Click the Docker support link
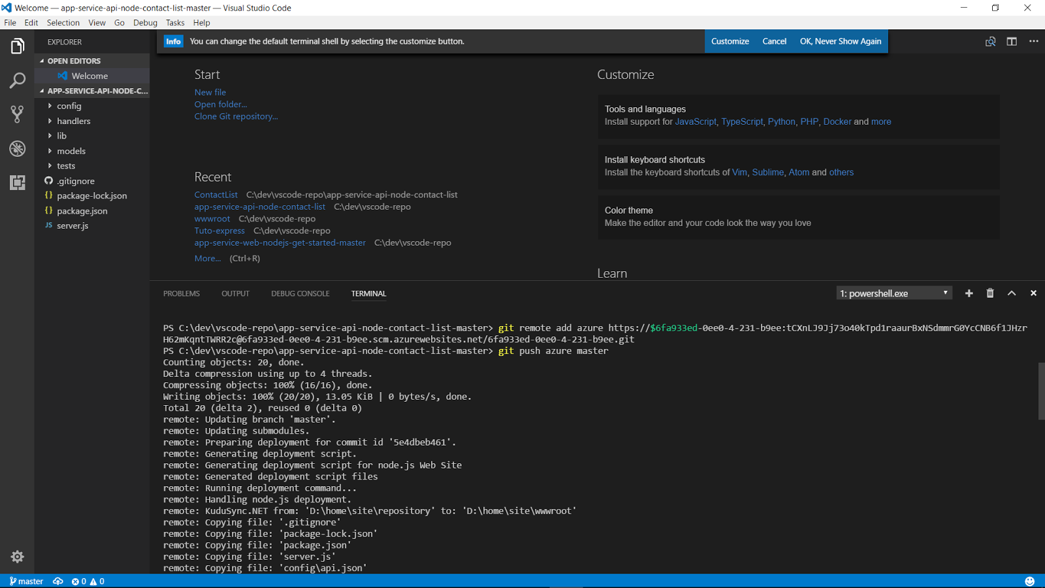1045x588 pixels. click(837, 122)
